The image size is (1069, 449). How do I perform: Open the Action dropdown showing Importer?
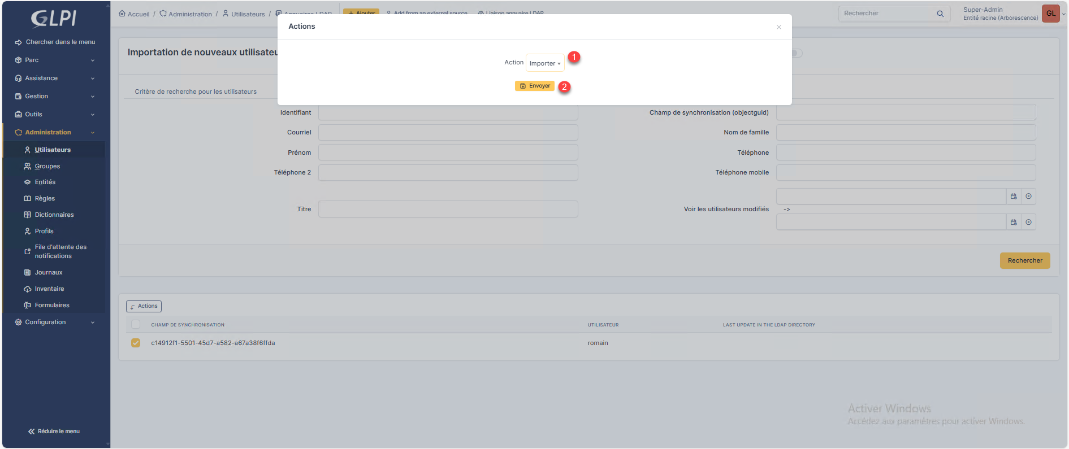(x=544, y=63)
